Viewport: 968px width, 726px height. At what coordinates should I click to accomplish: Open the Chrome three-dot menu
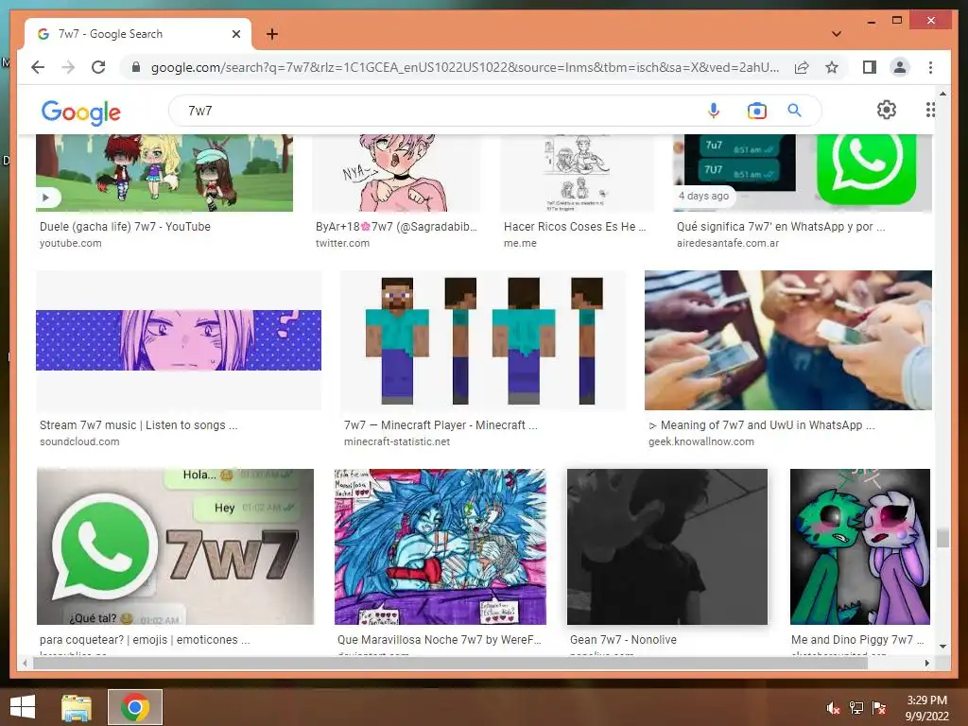coord(930,67)
